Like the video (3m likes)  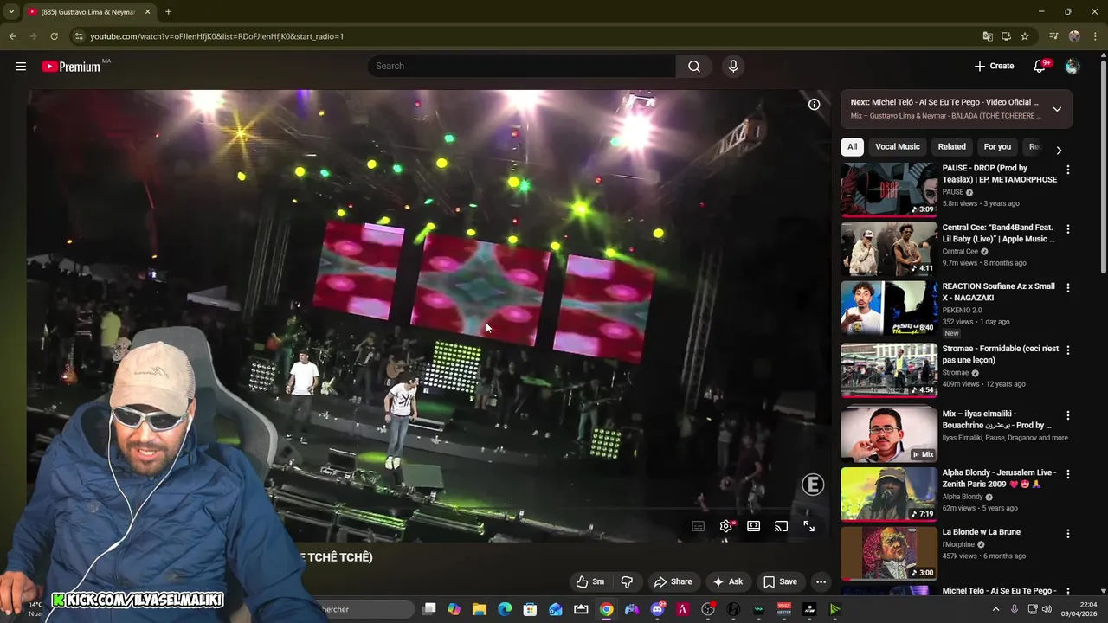click(x=590, y=581)
